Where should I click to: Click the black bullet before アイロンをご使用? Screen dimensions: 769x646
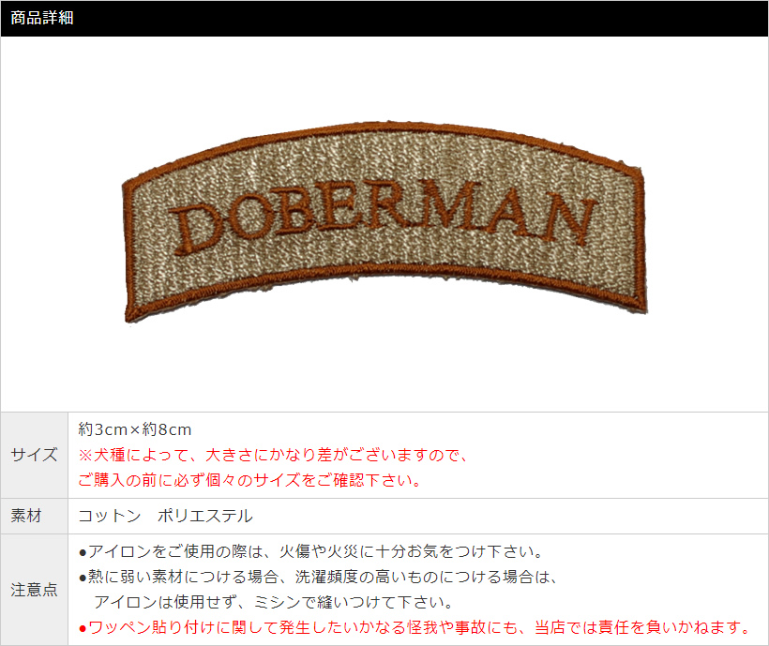(83, 553)
